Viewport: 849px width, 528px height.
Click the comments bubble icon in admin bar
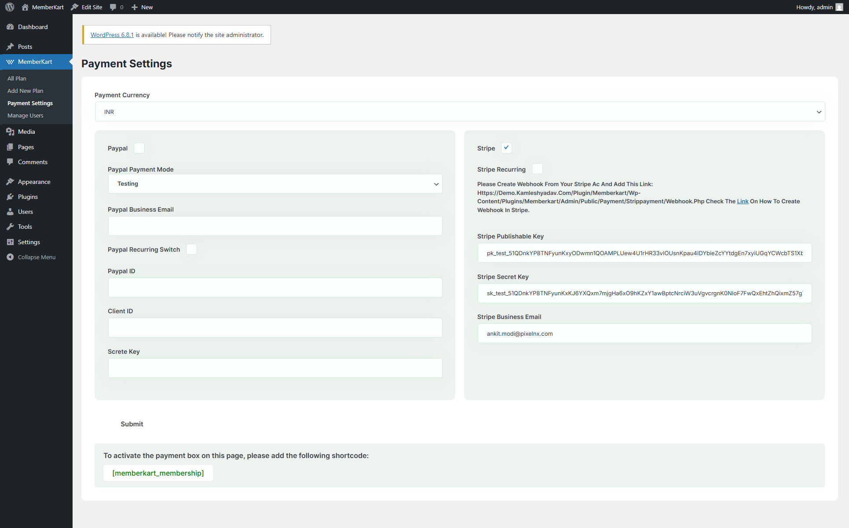(113, 7)
